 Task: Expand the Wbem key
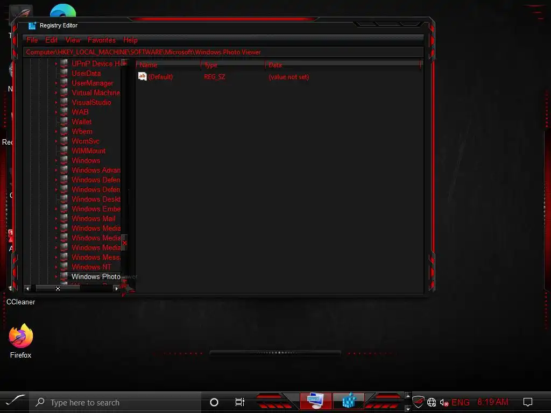[x=56, y=131]
